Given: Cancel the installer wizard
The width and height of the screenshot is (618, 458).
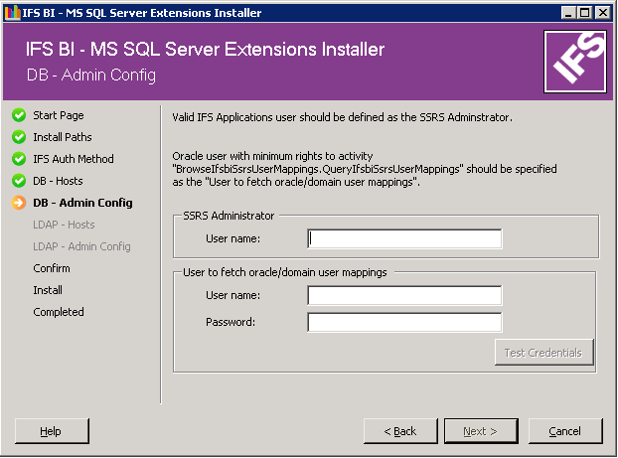Looking at the screenshot, I should tap(564, 431).
